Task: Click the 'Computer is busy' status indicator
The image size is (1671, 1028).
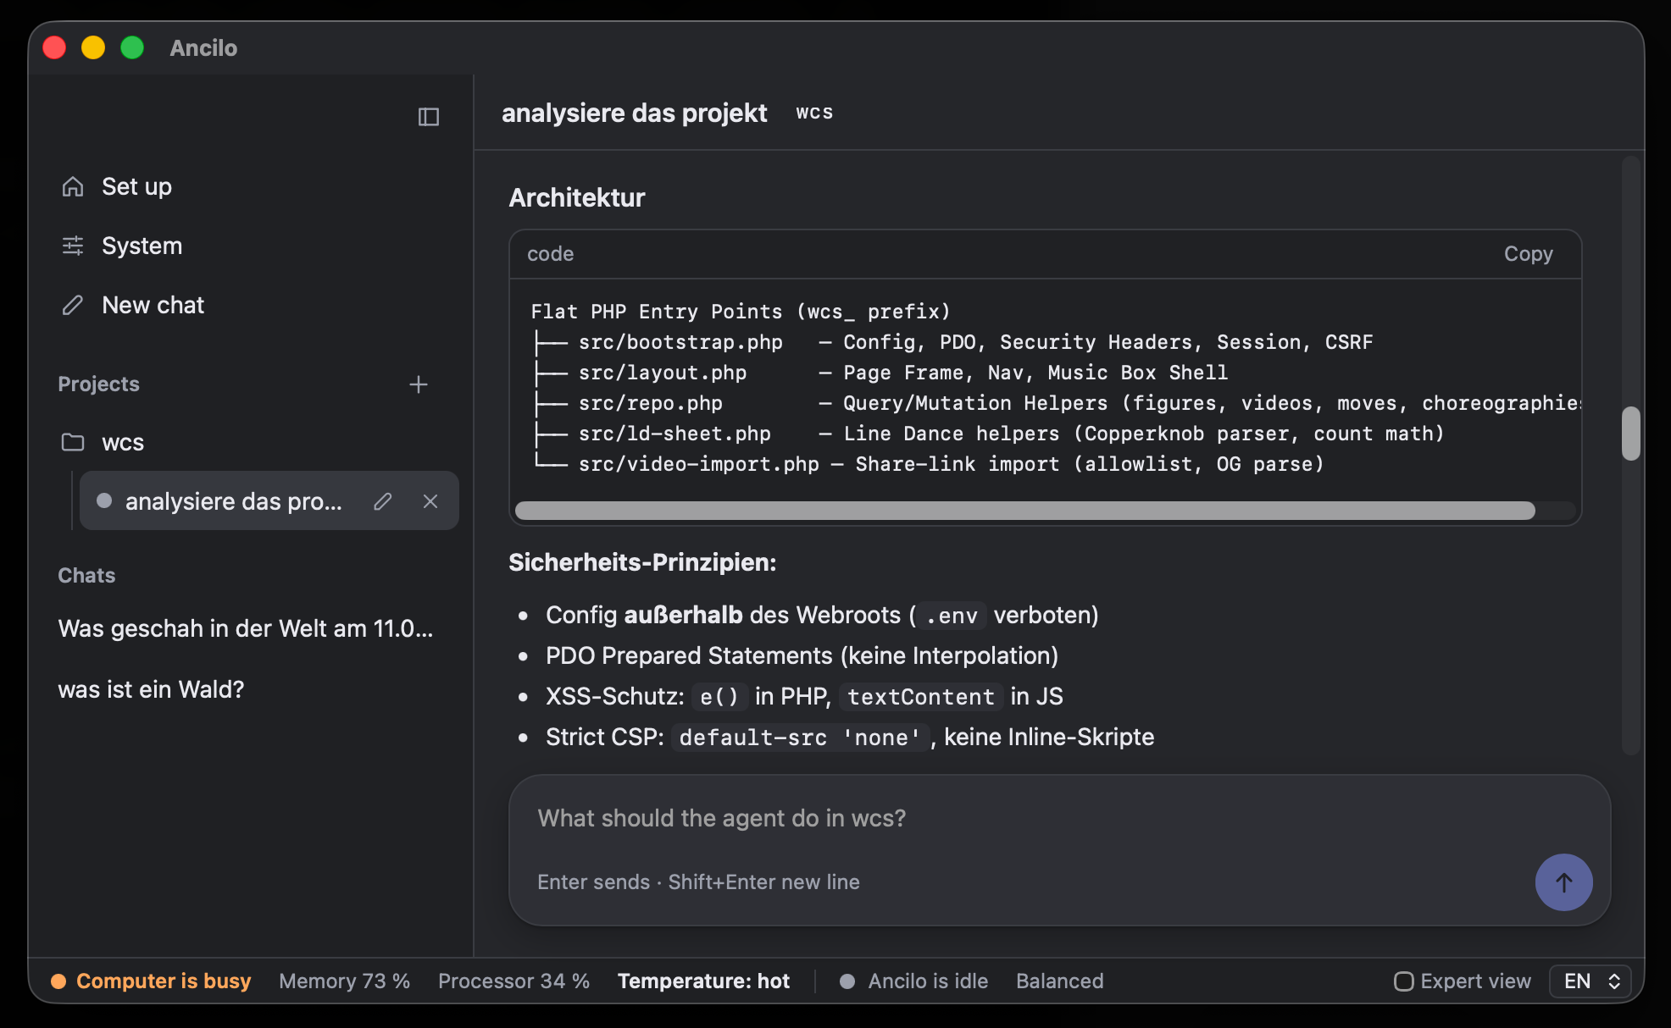Action: click(151, 981)
